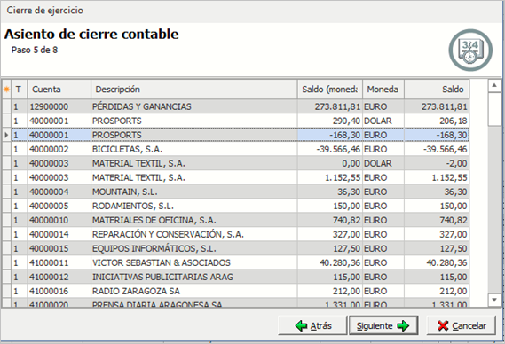This screenshot has height=344, width=505.
Task: Click the final Saldo column header
Action: [x=437, y=90]
